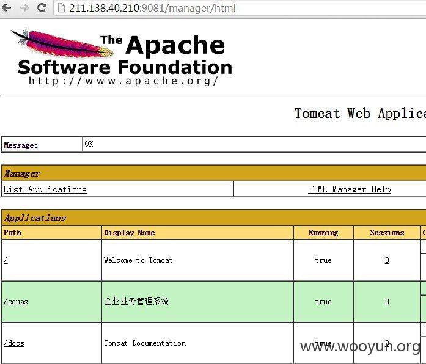The width and height of the screenshot is (426, 364).
Task: Click the sessions count for Welcome to Tomcat
Action: pyautogui.click(x=387, y=260)
